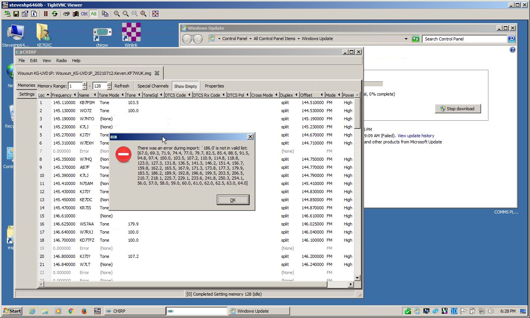Click the Zoom out magnifier icon
The image size is (530, 318).
(x=126, y=13)
